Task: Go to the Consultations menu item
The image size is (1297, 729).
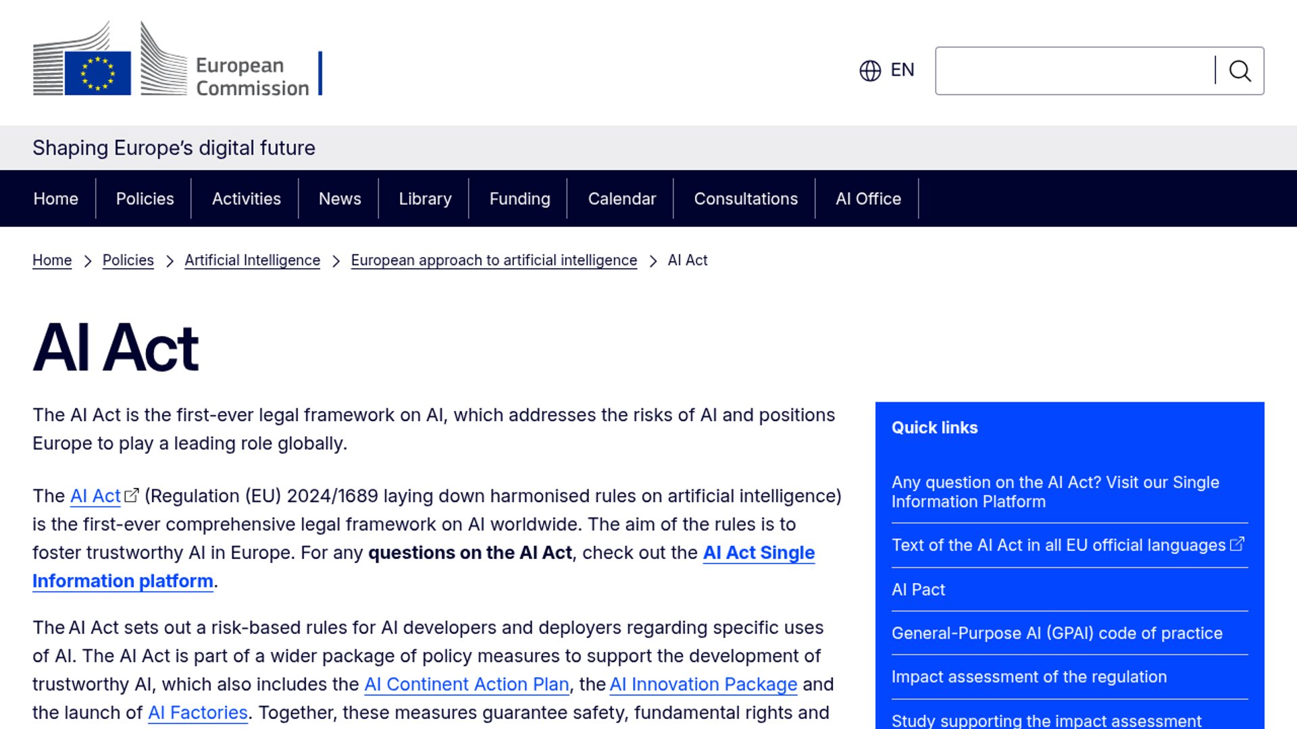Action: click(746, 198)
